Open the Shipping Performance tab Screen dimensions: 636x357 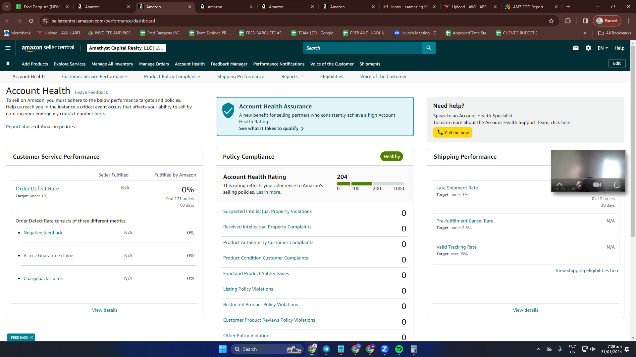click(x=241, y=76)
